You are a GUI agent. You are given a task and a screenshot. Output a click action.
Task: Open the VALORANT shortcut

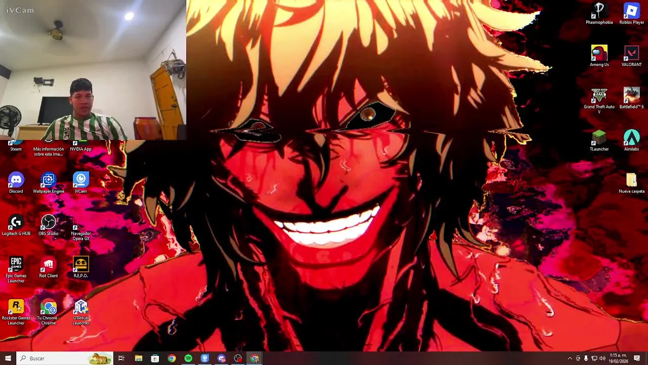coord(631,56)
